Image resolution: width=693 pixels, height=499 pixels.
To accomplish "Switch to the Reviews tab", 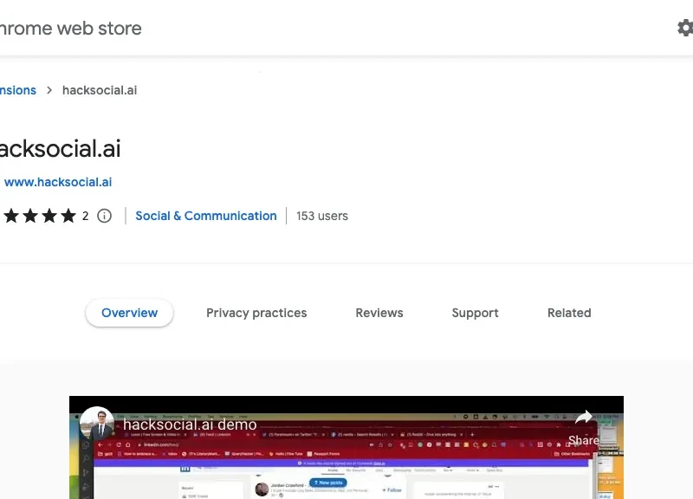I will point(379,313).
